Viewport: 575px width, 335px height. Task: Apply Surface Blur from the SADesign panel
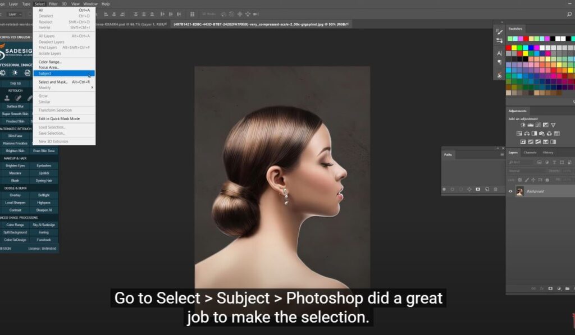(x=14, y=105)
